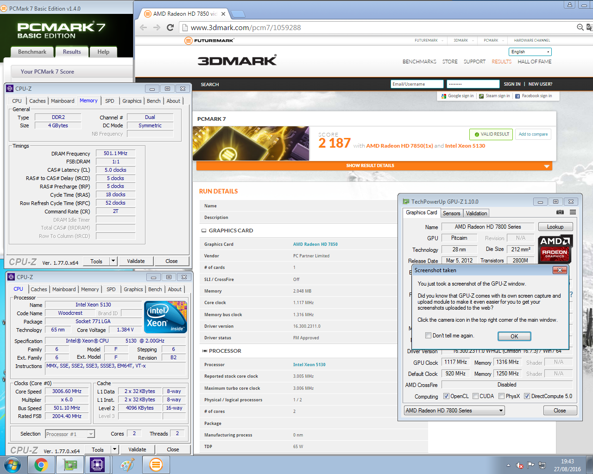
Task: Toggle the DirectCompute 5.0 checkbox
Action: (x=527, y=396)
